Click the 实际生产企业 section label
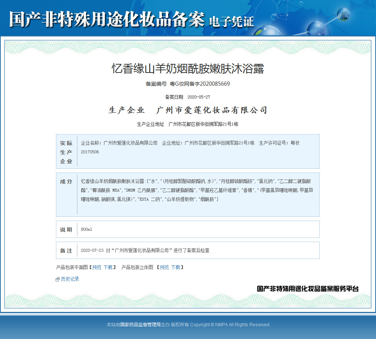Viewport: 376px width, 339px height. pyautogui.click(x=66, y=152)
